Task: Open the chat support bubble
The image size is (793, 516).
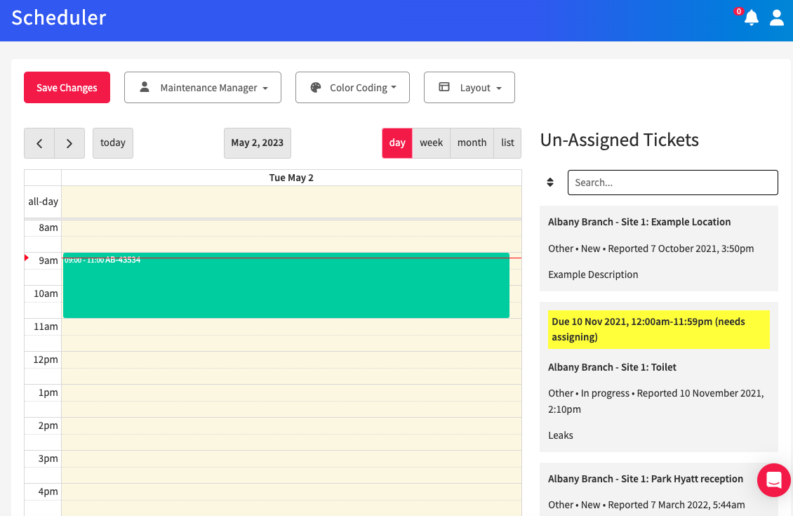Action: (x=773, y=480)
